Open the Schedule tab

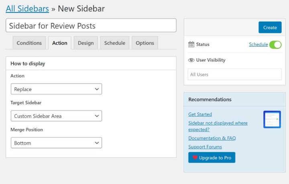point(115,43)
